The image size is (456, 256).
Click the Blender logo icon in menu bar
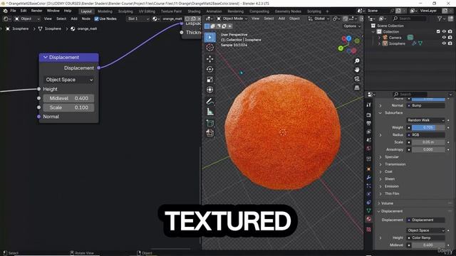coord(5,11)
